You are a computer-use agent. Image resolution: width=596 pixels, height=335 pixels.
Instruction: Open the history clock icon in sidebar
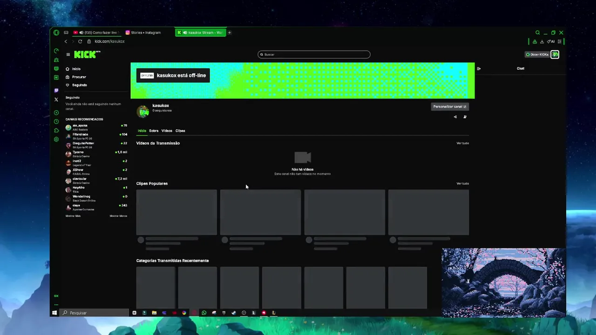56,121
